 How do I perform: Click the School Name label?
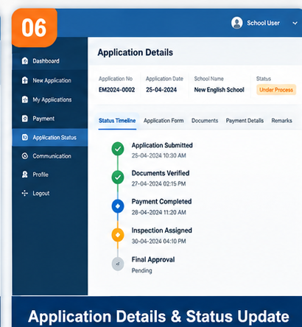coord(209,79)
